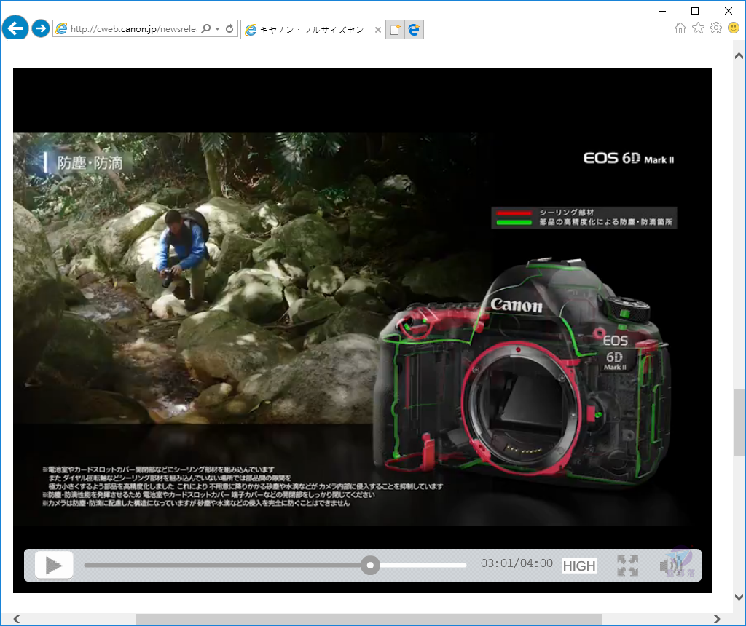Mute the video volume speaker icon
The width and height of the screenshot is (746, 626).
pyautogui.click(x=671, y=566)
